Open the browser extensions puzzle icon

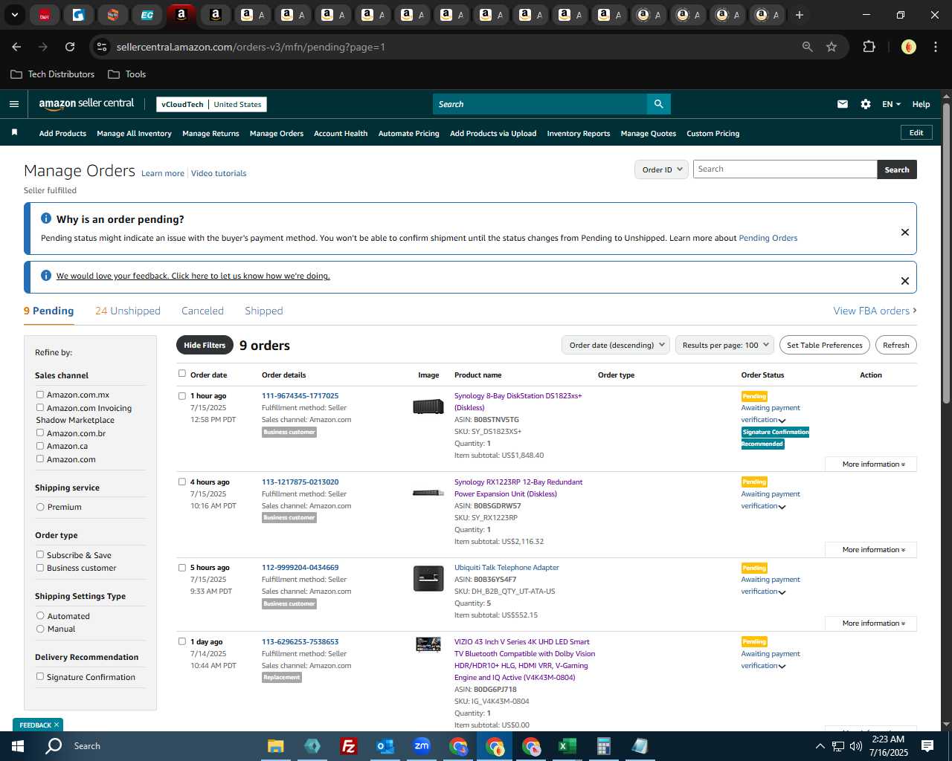point(869,47)
